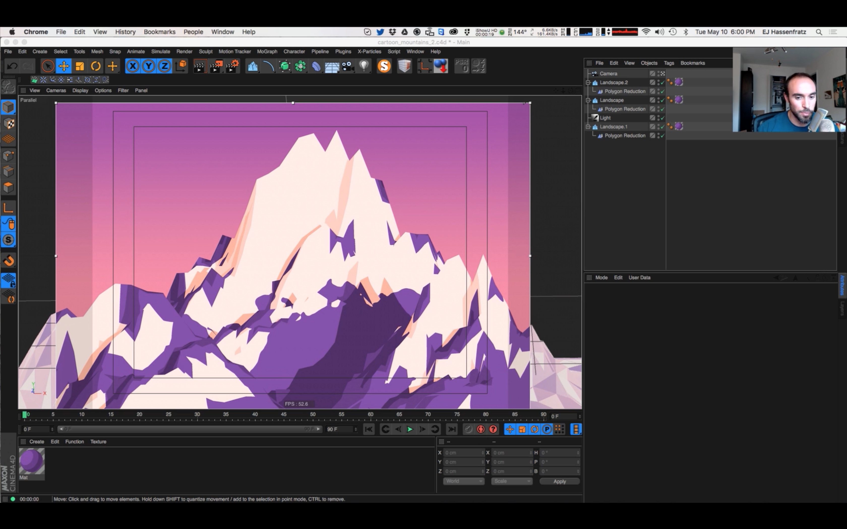Activate the Rotate tool in top toolbar
This screenshot has height=529, width=847.
(96, 66)
